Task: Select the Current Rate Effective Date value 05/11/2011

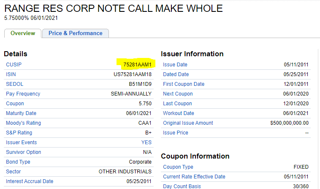Action: coord(296,177)
